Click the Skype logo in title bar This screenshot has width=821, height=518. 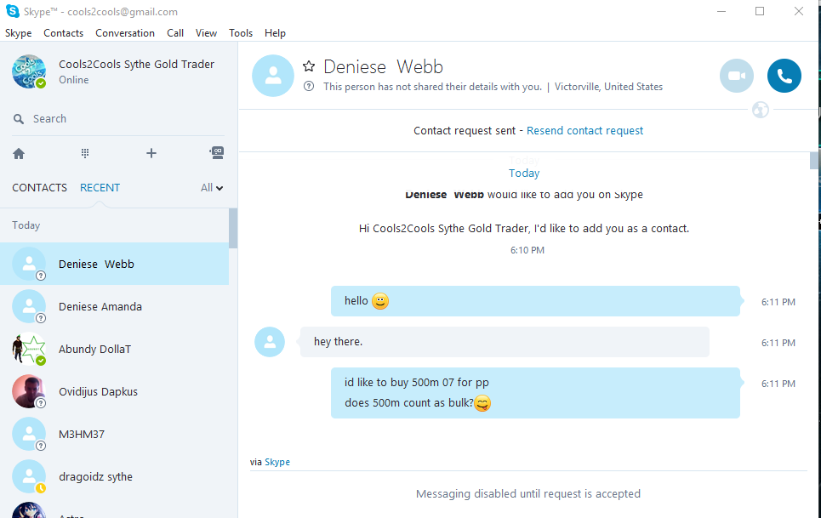coord(12,11)
